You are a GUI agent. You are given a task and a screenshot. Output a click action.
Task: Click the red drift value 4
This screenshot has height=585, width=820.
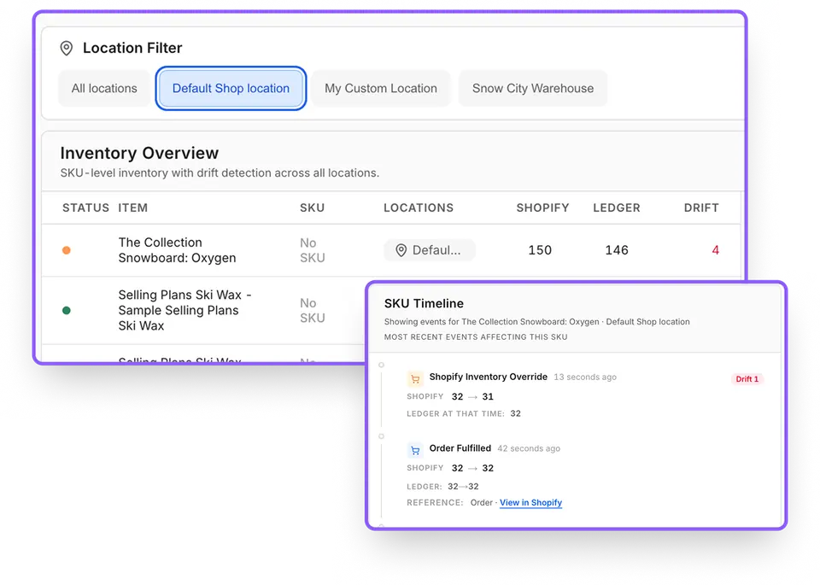[x=716, y=250]
